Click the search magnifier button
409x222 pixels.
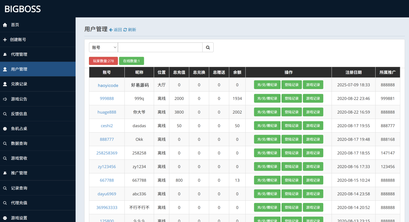coord(208,47)
